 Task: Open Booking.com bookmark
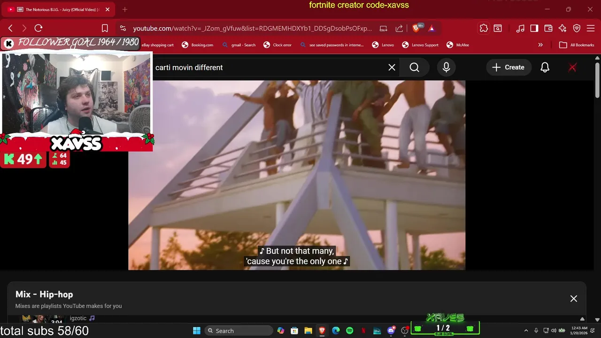(x=198, y=45)
